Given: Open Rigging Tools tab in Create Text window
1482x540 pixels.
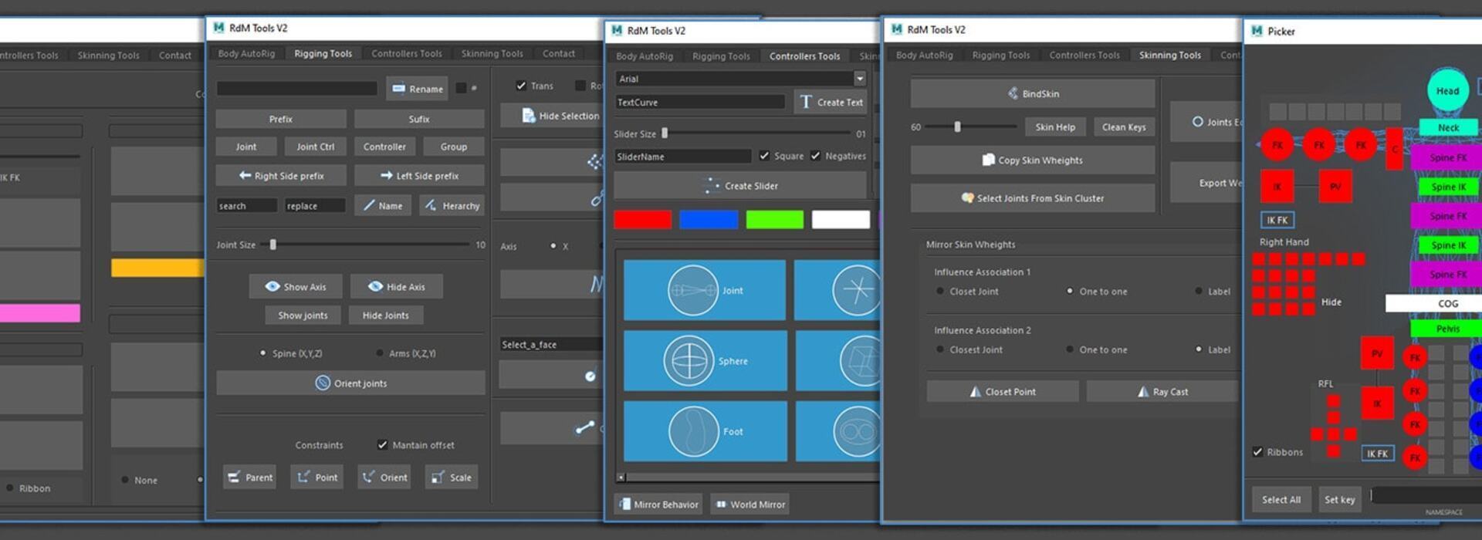Looking at the screenshot, I should point(721,56).
